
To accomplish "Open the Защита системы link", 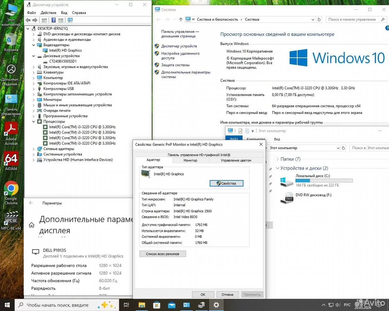I will pyautogui.click(x=175, y=65).
